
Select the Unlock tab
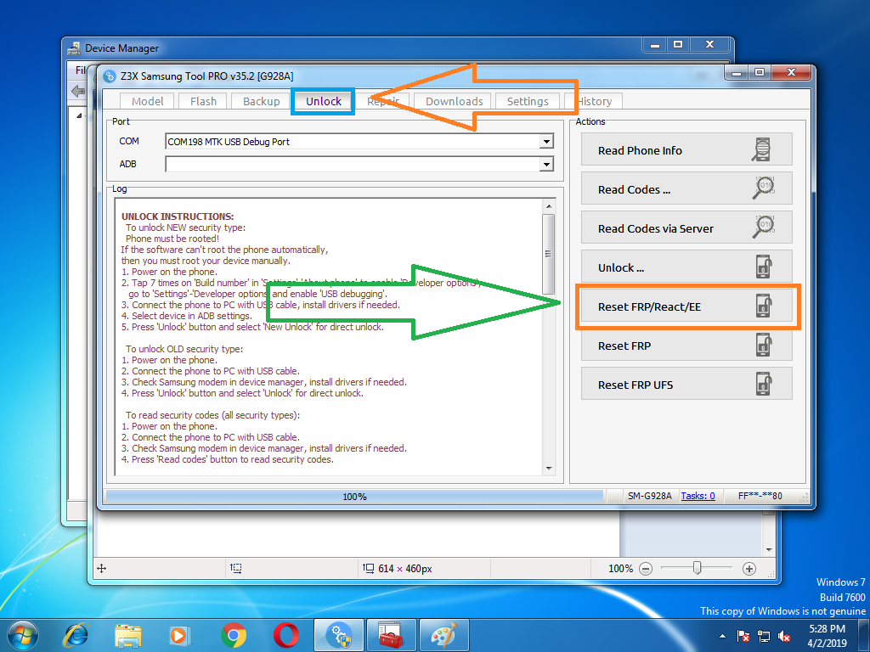pyautogui.click(x=323, y=102)
